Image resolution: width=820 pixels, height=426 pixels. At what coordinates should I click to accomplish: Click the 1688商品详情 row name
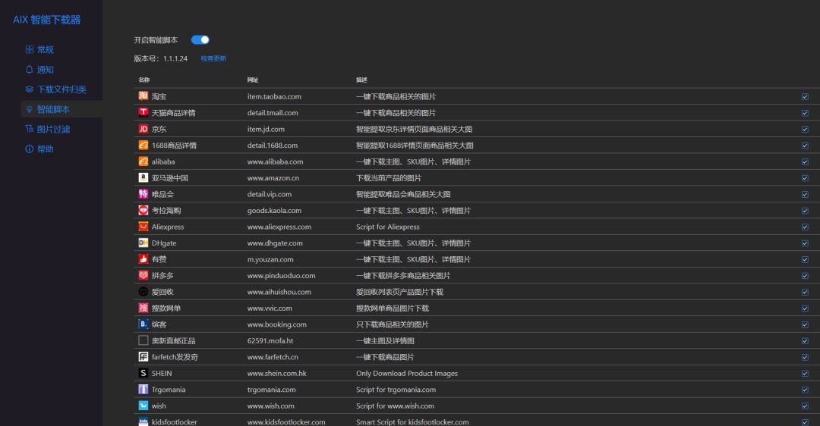174,146
